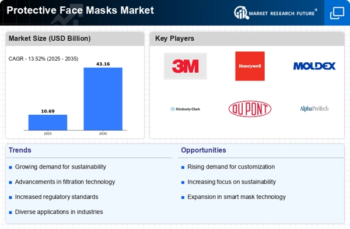Screen dimensions: 350x229
Task: Click the Trends section heading
Action: [20, 150]
